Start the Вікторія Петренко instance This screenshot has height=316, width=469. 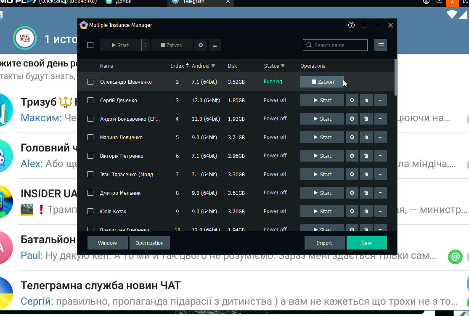click(322, 156)
